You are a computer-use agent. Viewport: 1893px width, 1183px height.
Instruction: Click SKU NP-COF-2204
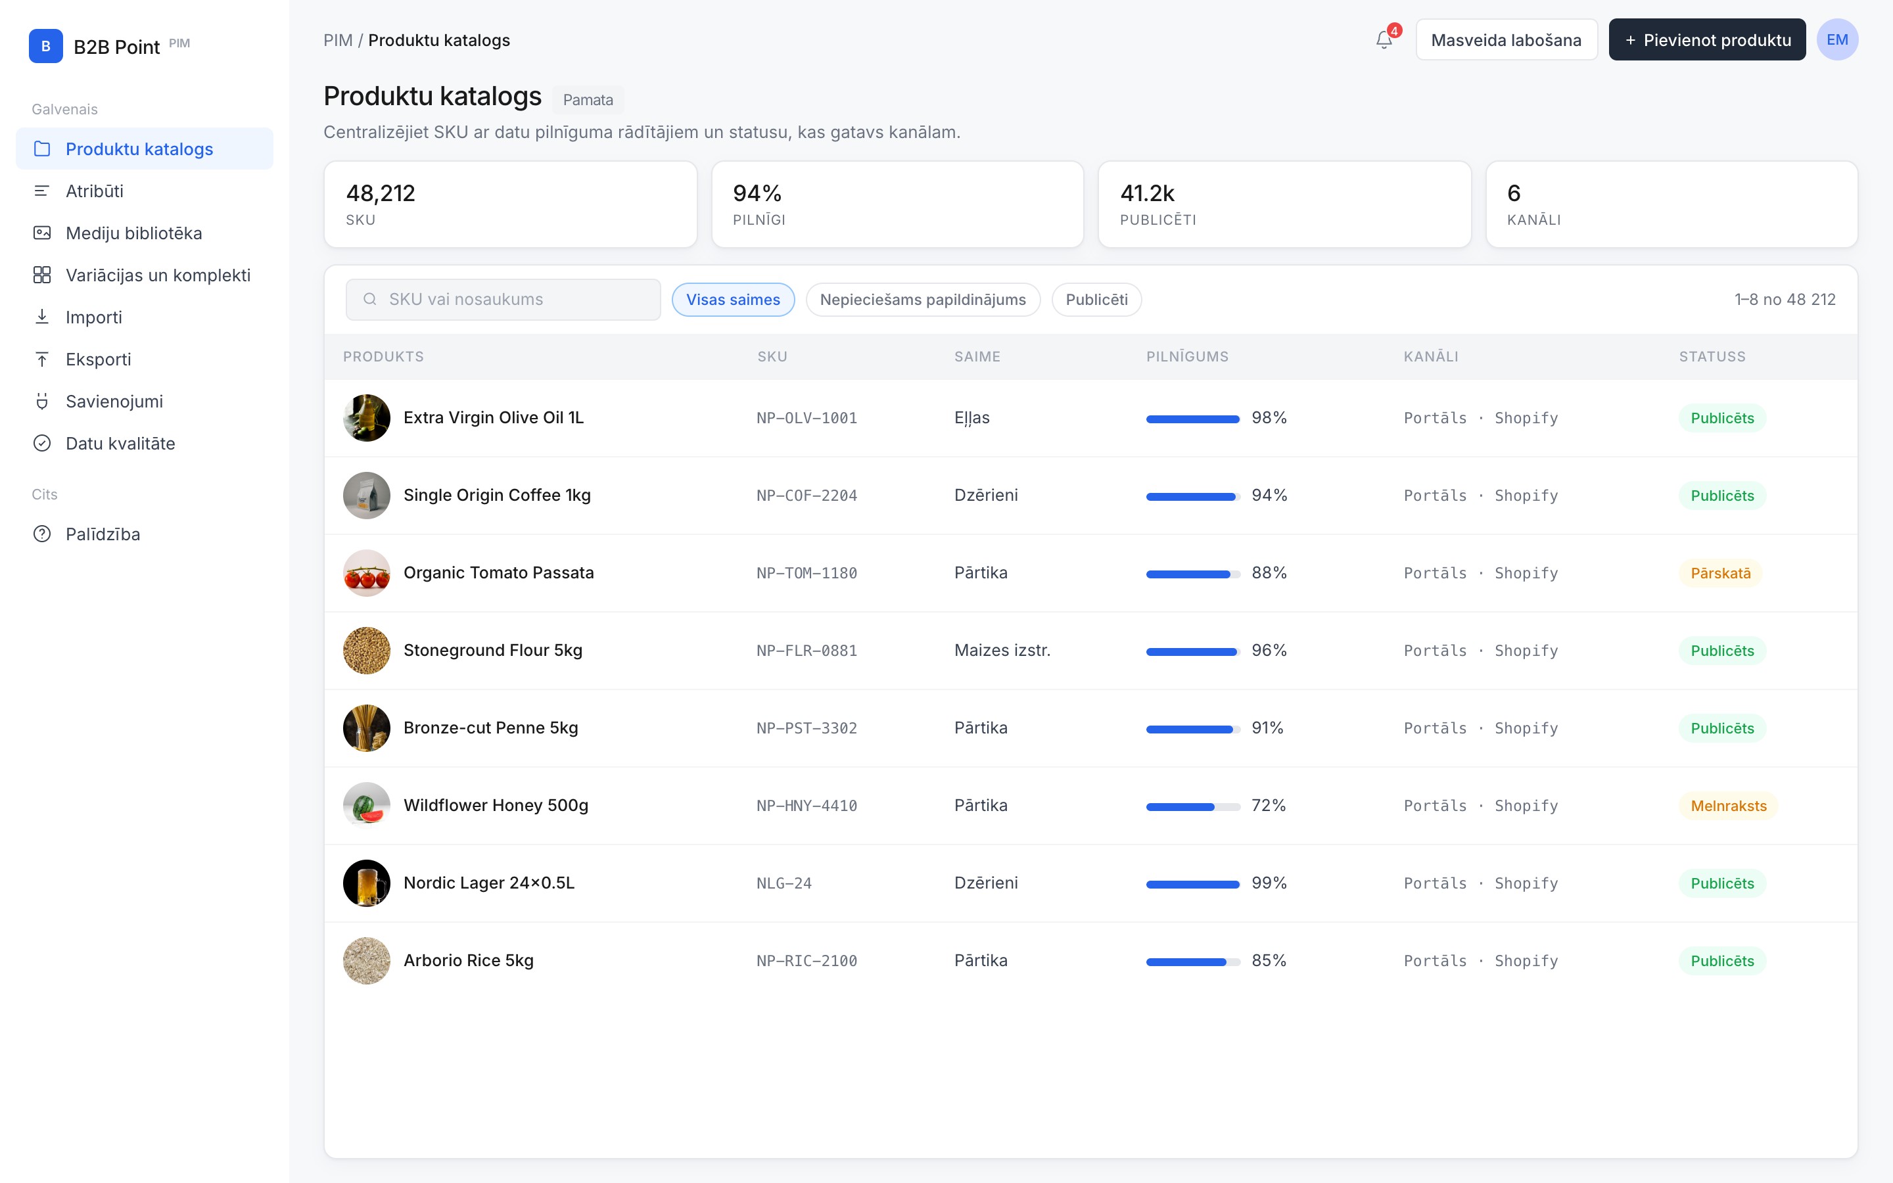click(x=806, y=496)
